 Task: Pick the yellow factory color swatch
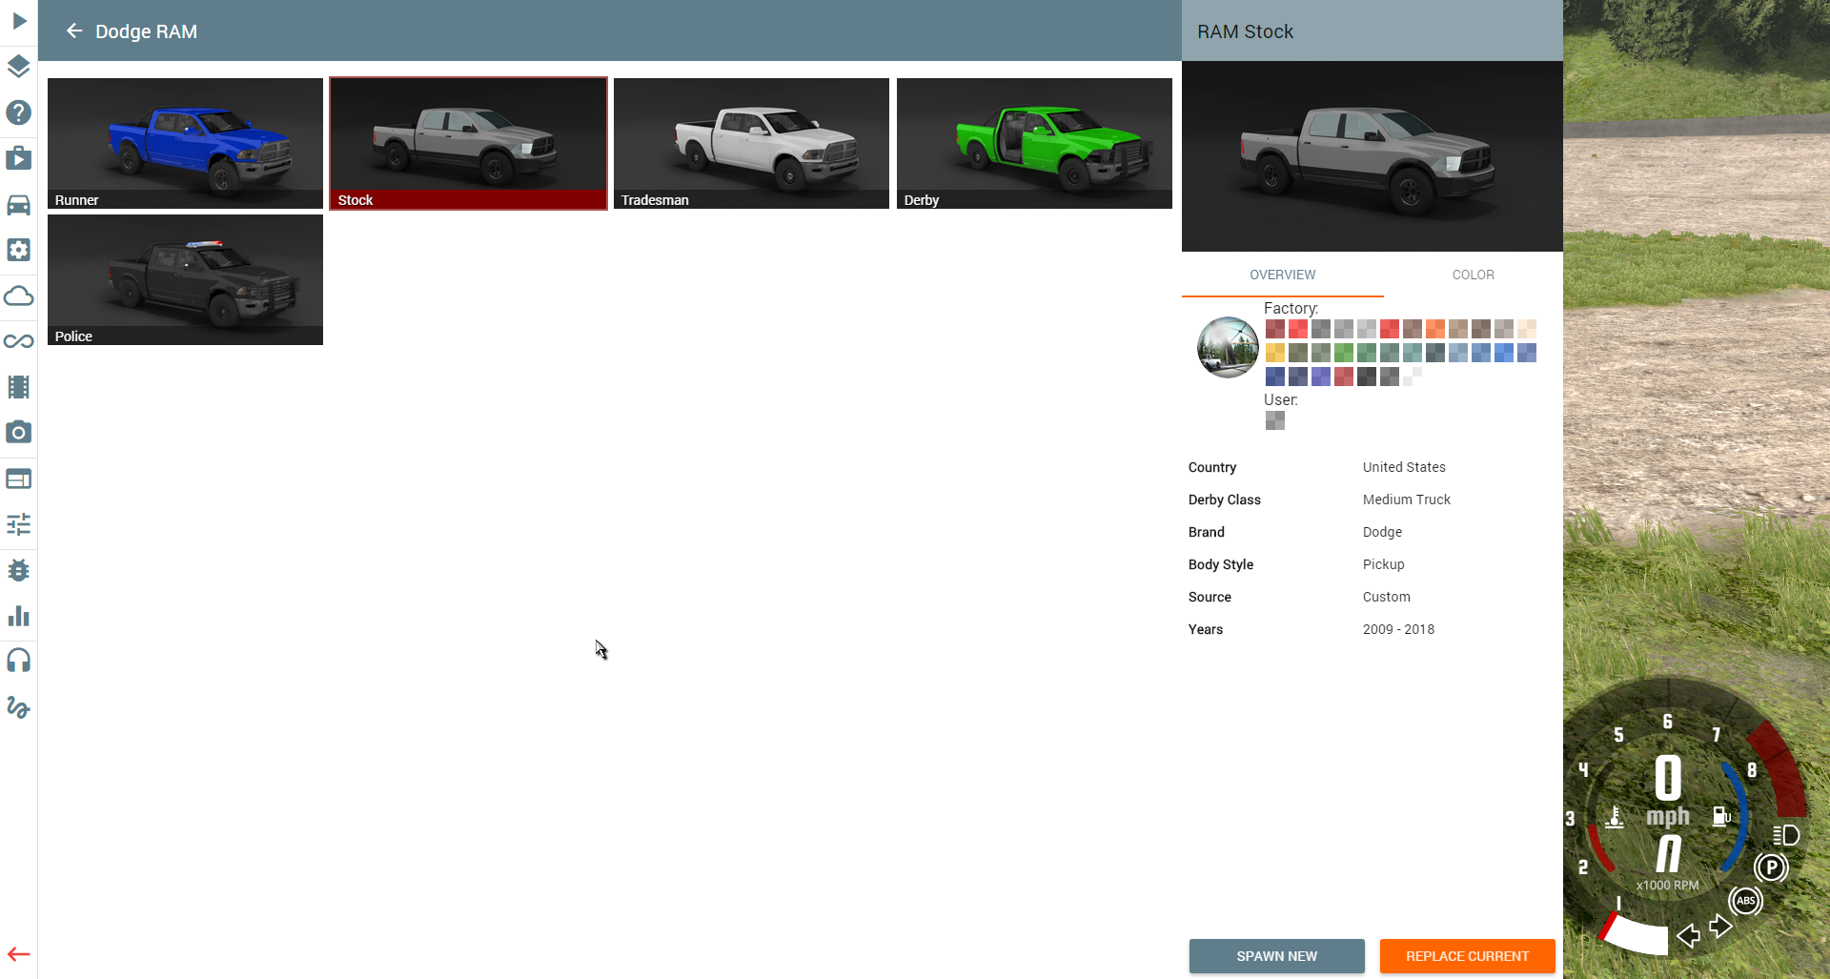(1275, 353)
